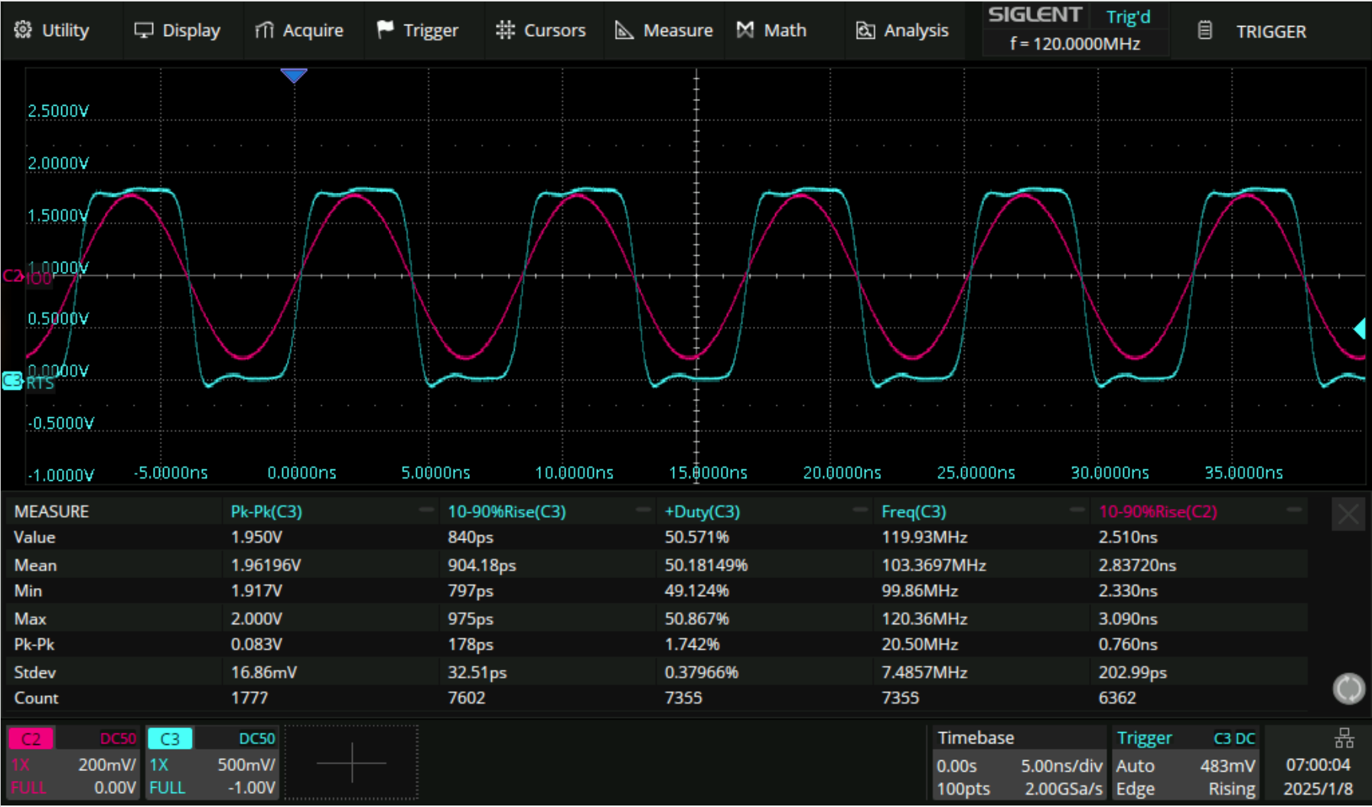Click the SIGLENT logo
This screenshot has height=807, width=1372.
[x=1035, y=15]
